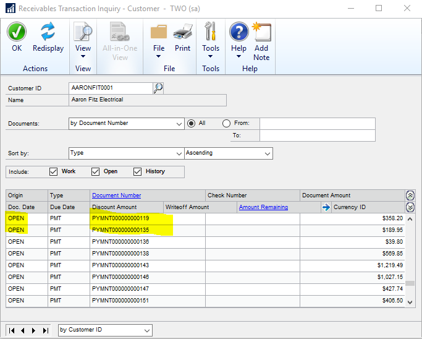Click the Add Note icon
This screenshot has height=339, width=422.
pyautogui.click(x=261, y=32)
